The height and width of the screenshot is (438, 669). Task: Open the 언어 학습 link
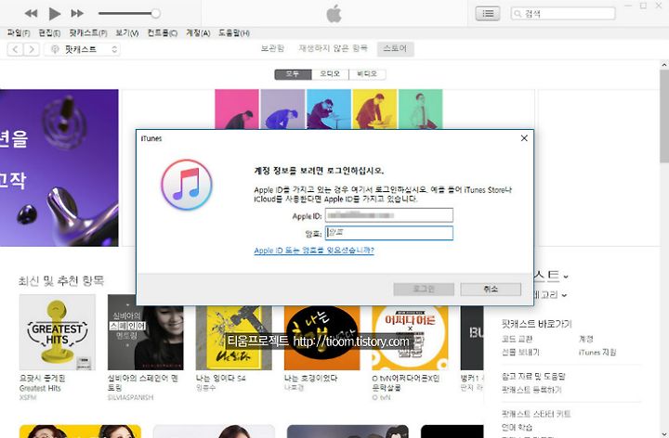(517, 427)
